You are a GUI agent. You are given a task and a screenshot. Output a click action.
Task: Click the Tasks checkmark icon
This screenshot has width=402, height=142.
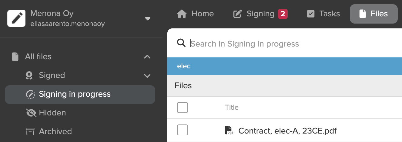coord(311,14)
